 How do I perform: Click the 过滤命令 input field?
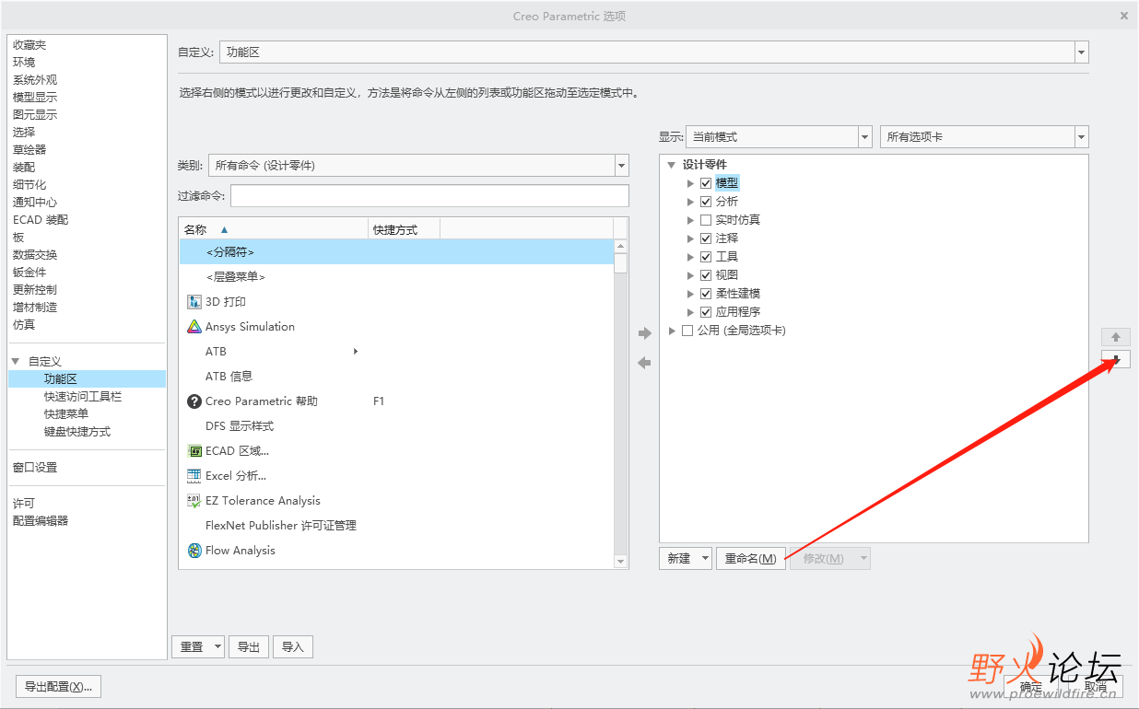click(429, 195)
